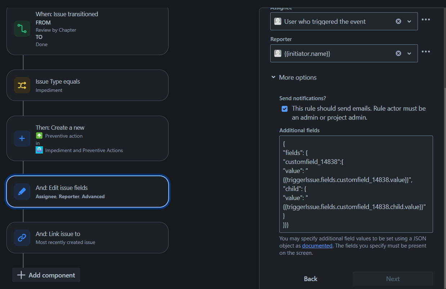The height and width of the screenshot is (289, 446).
Task: Click the Link issue chain icon
Action: coord(22,237)
